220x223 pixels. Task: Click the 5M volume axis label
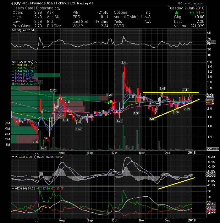(8, 123)
